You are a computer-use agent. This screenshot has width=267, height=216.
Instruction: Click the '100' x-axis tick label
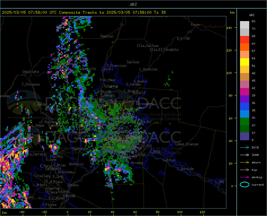[180, 212]
